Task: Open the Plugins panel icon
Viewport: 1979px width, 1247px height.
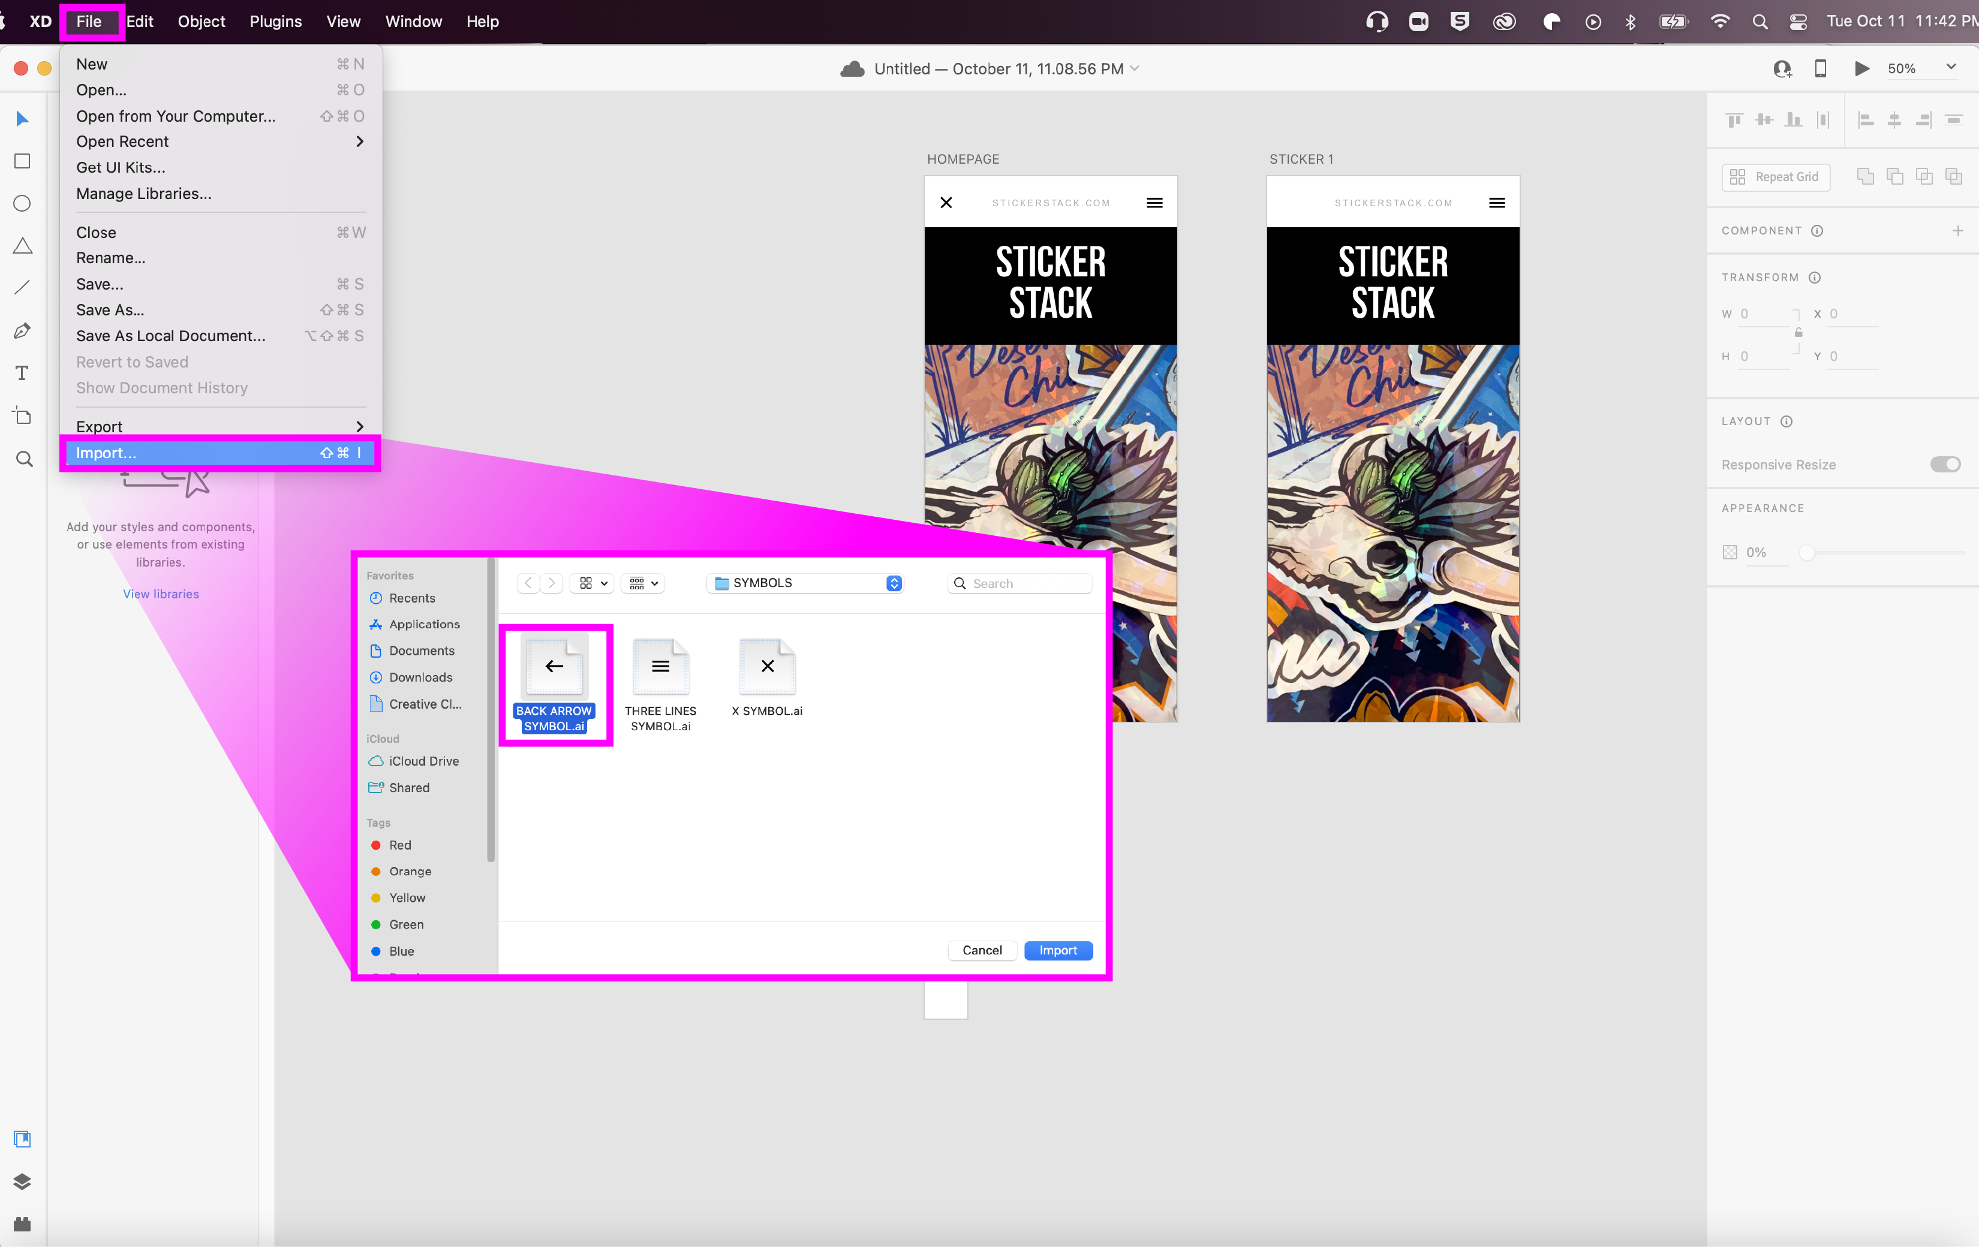Action: [x=22, y=1224]
